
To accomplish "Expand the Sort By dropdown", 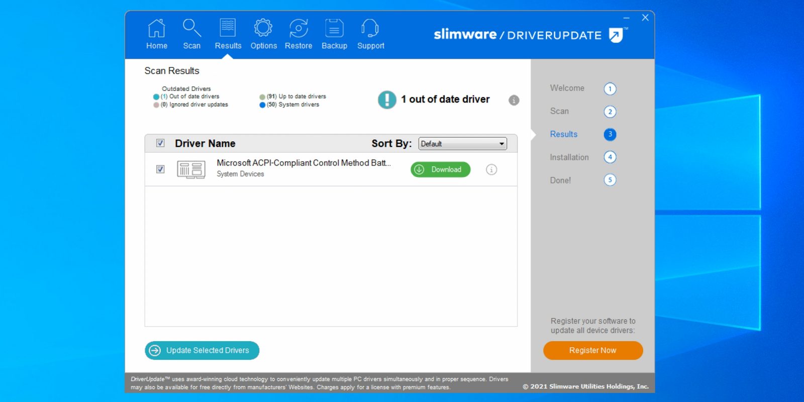I will (x=462, y=144).
